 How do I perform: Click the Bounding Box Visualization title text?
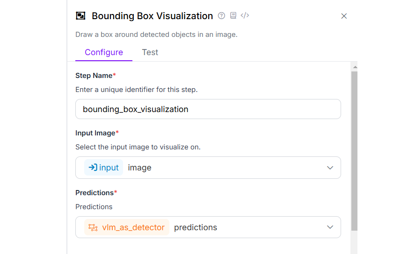click(x=152, y=16)
